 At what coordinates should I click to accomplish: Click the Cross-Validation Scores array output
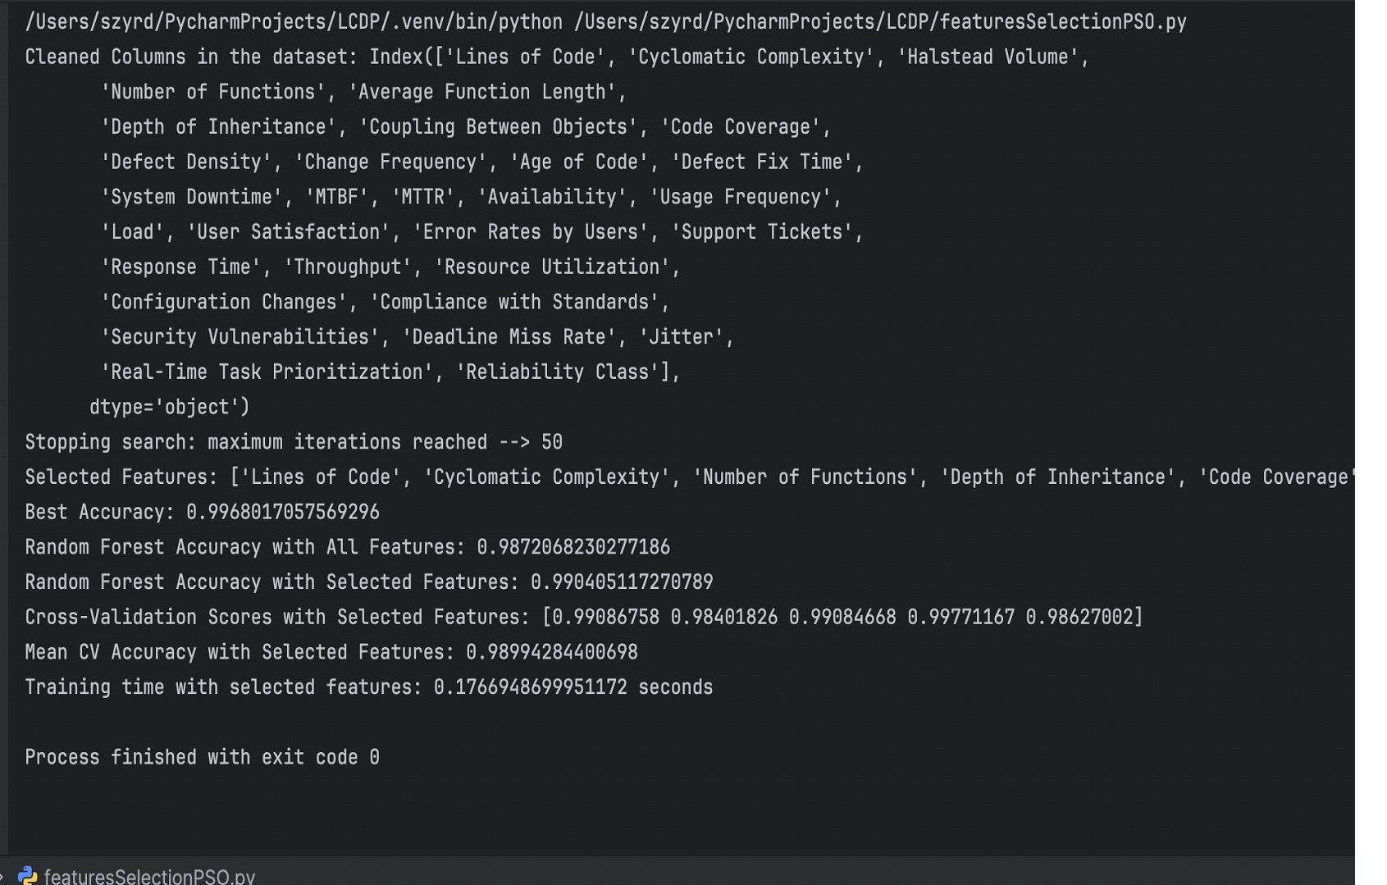click(842, 617)
